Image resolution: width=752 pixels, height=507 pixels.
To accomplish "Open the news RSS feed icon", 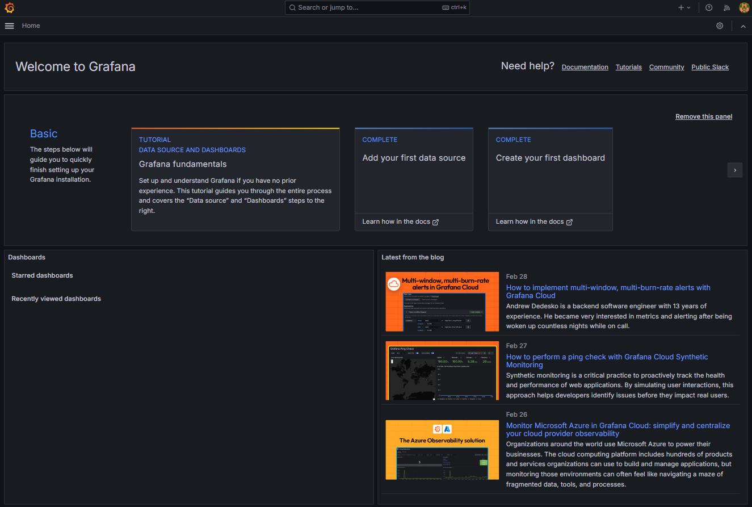I will 726,8.
